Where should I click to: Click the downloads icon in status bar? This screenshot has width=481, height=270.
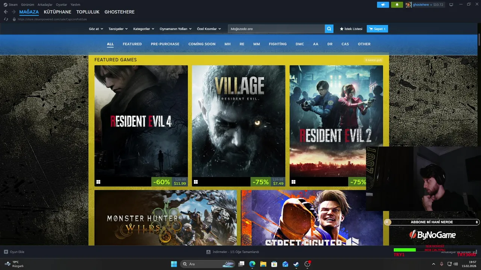tap(209, 252)
